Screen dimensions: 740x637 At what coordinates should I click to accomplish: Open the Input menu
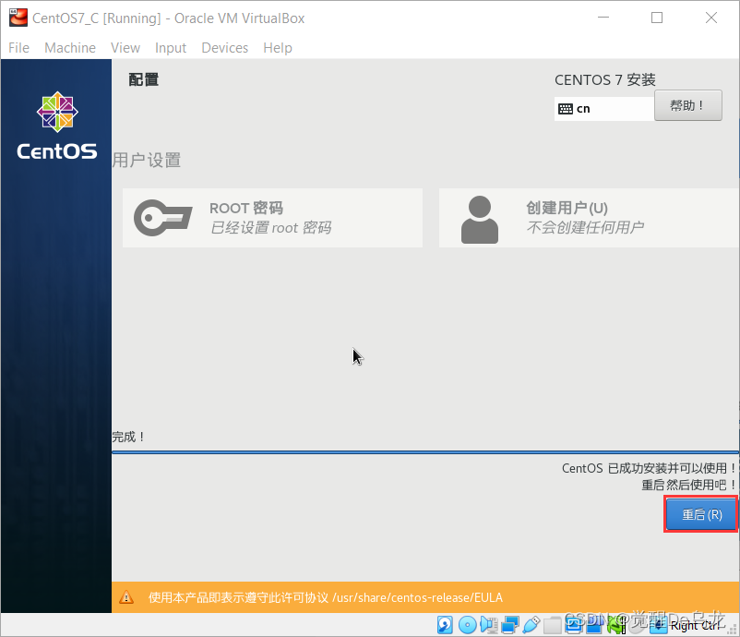pyautogui.click(x=170, y=48)
